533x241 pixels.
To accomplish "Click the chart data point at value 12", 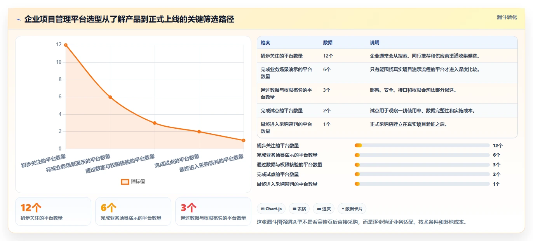I will [66, 45].
